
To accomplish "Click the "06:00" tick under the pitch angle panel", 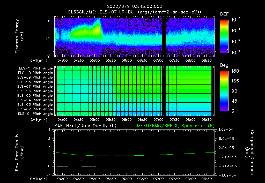I will click(127, 120).
